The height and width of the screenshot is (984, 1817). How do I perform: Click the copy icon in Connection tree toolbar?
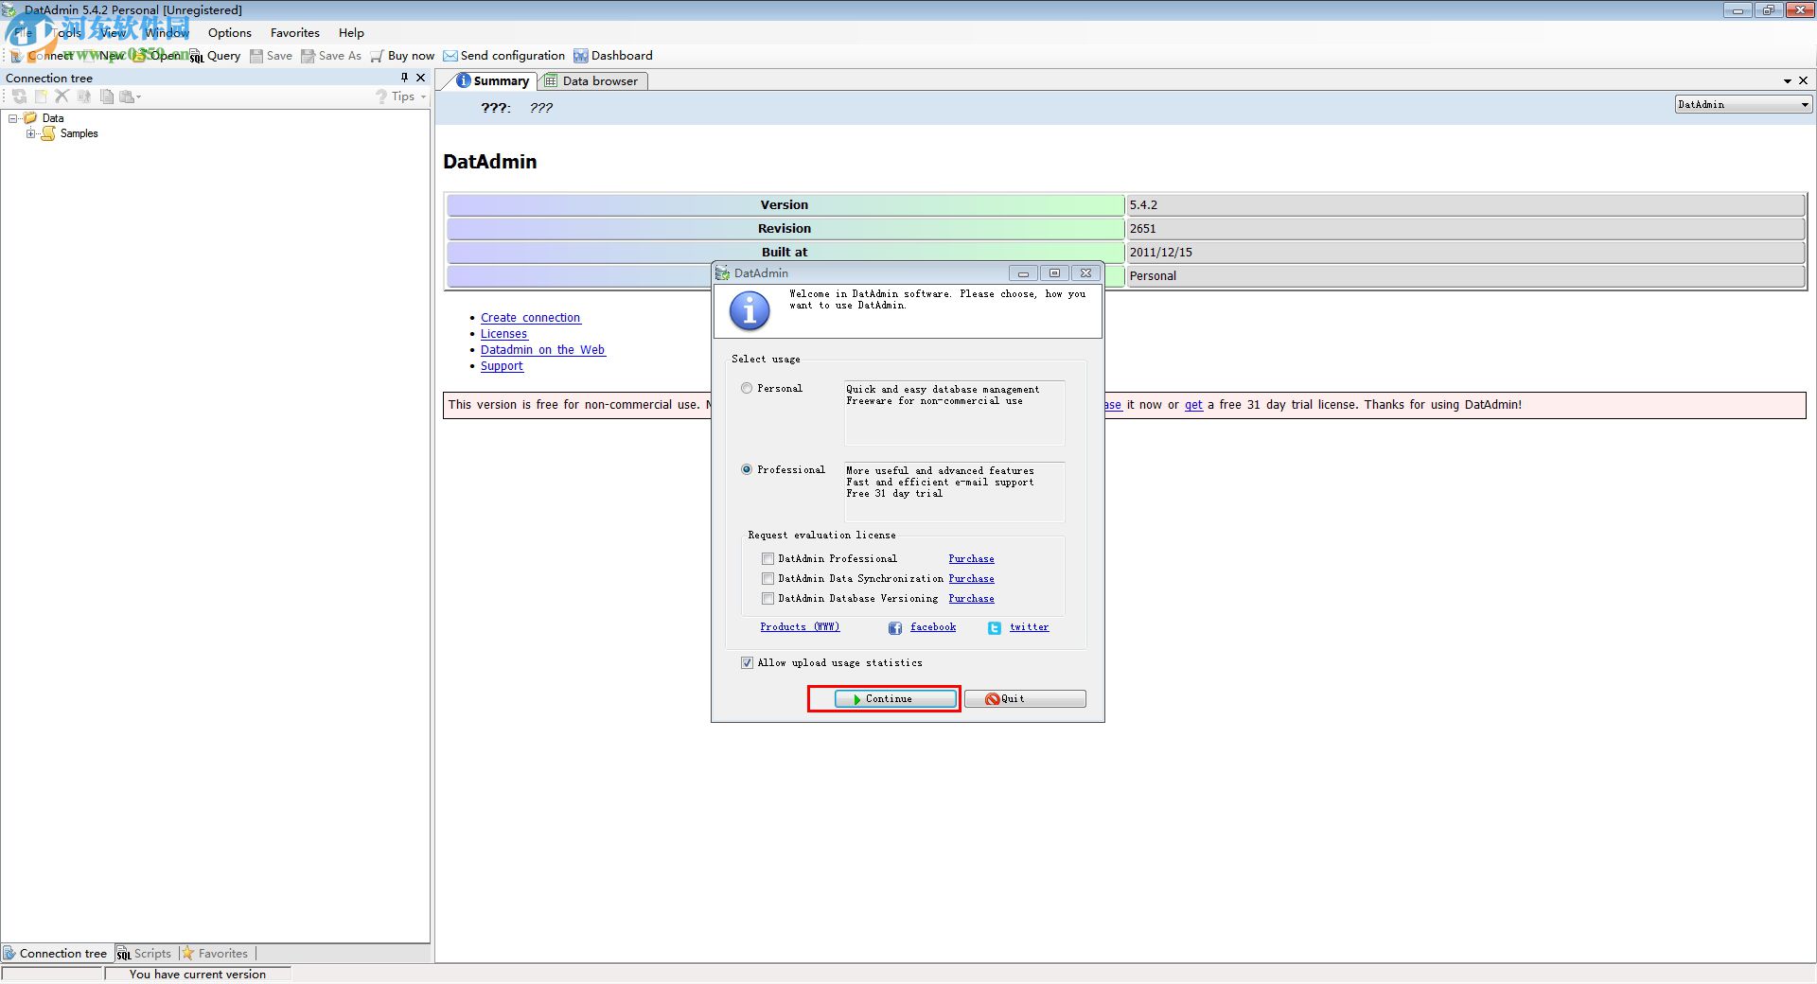pos(107,97)
